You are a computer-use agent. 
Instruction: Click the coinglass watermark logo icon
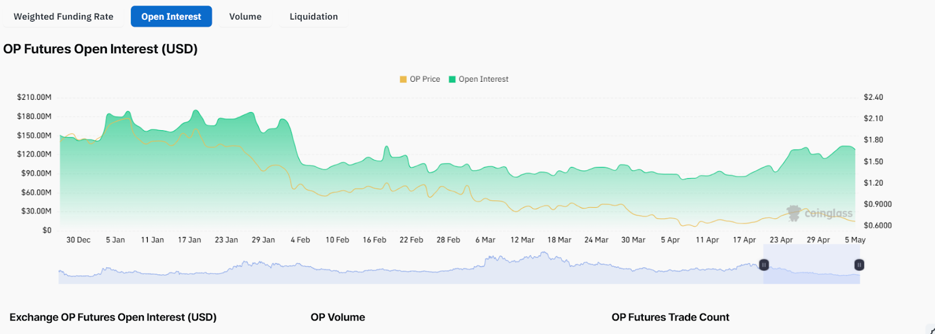[x=794, y=213]
